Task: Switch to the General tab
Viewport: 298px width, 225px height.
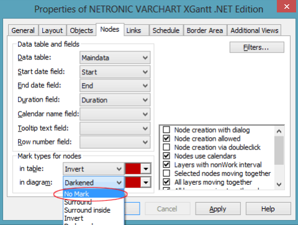Action: pyautogui.click(x=23, y=30)
